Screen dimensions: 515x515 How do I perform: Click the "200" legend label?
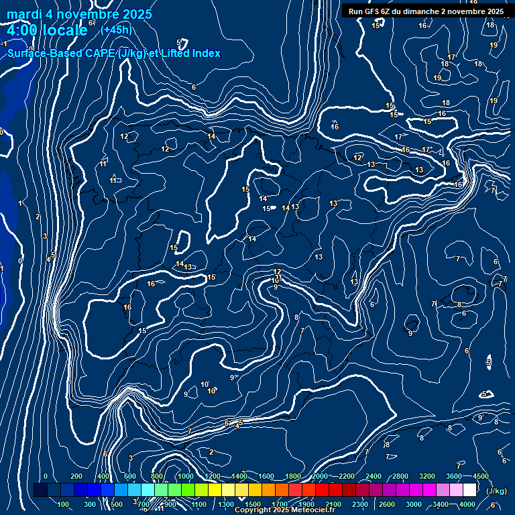[x=76, y=476]
